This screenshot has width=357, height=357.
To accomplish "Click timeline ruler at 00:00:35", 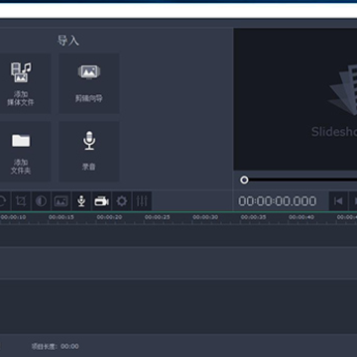I will tap(254, 217).
